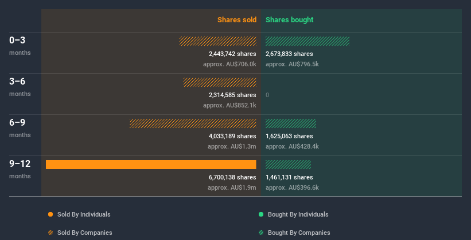This screenshot has height=240, width=471.
Task: Click the 2,314,585 shares value
Action: point(232,95)
